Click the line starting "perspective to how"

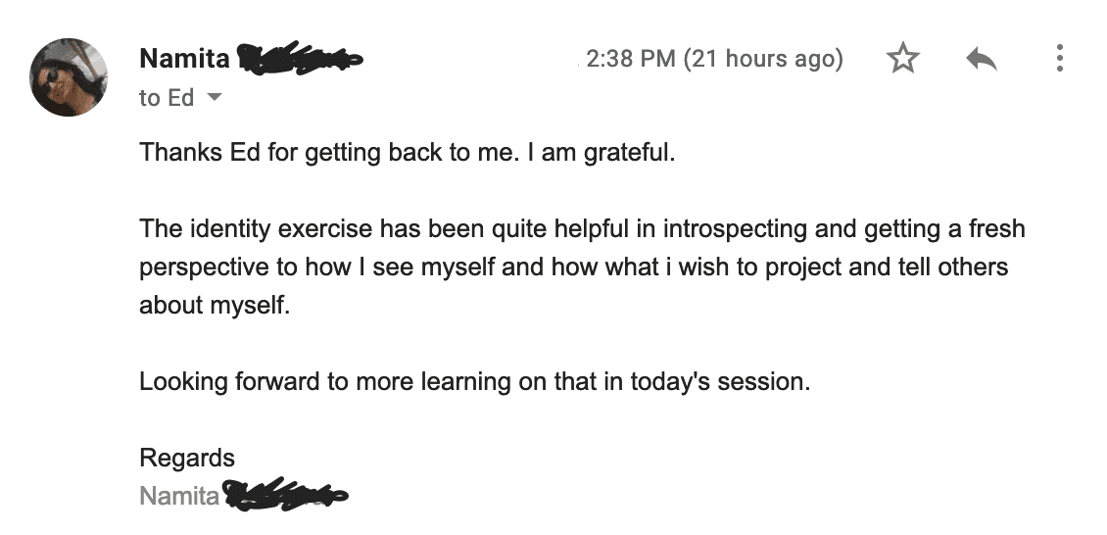[x=574, y=267]
